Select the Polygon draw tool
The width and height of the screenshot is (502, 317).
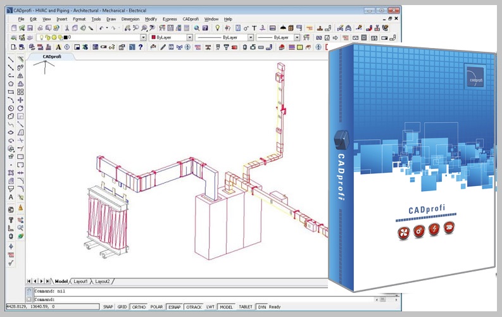[x=11, y=84]
